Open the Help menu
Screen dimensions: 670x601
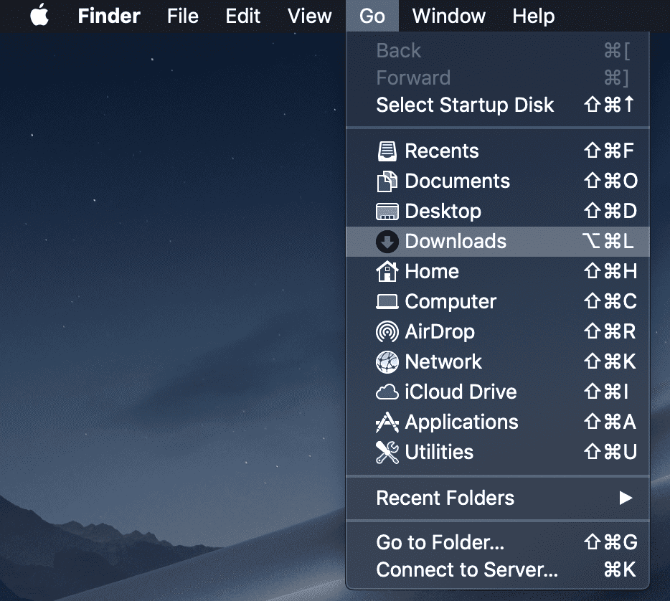[533, 16]
